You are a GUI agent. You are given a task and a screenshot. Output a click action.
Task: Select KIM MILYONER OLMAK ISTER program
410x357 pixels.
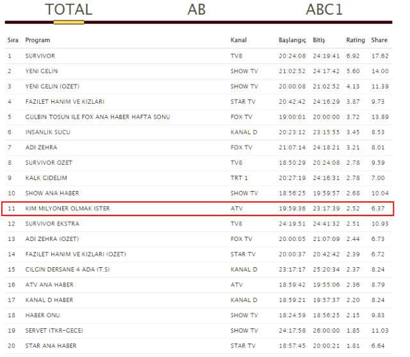pos(67,208)
